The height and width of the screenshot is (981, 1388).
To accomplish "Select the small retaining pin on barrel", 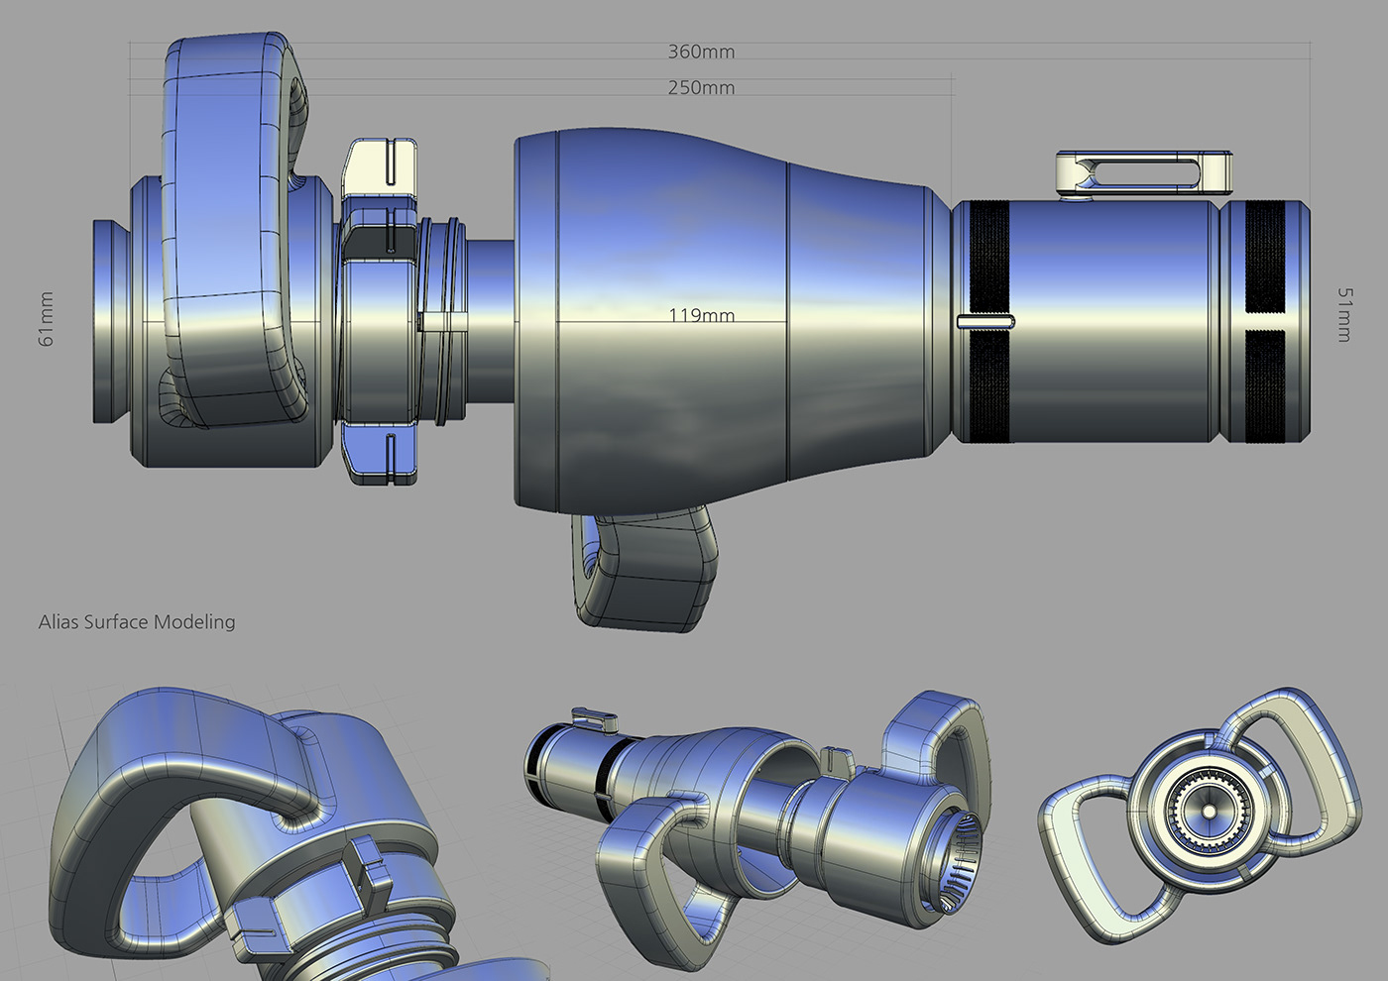I will (986, 320).
